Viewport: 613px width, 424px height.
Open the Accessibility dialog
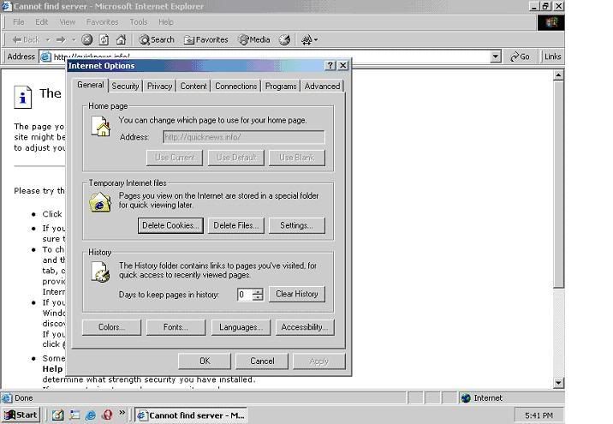coord(305,327)
